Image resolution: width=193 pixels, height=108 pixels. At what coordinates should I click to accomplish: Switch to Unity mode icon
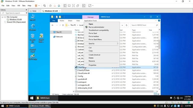point(78,6)
